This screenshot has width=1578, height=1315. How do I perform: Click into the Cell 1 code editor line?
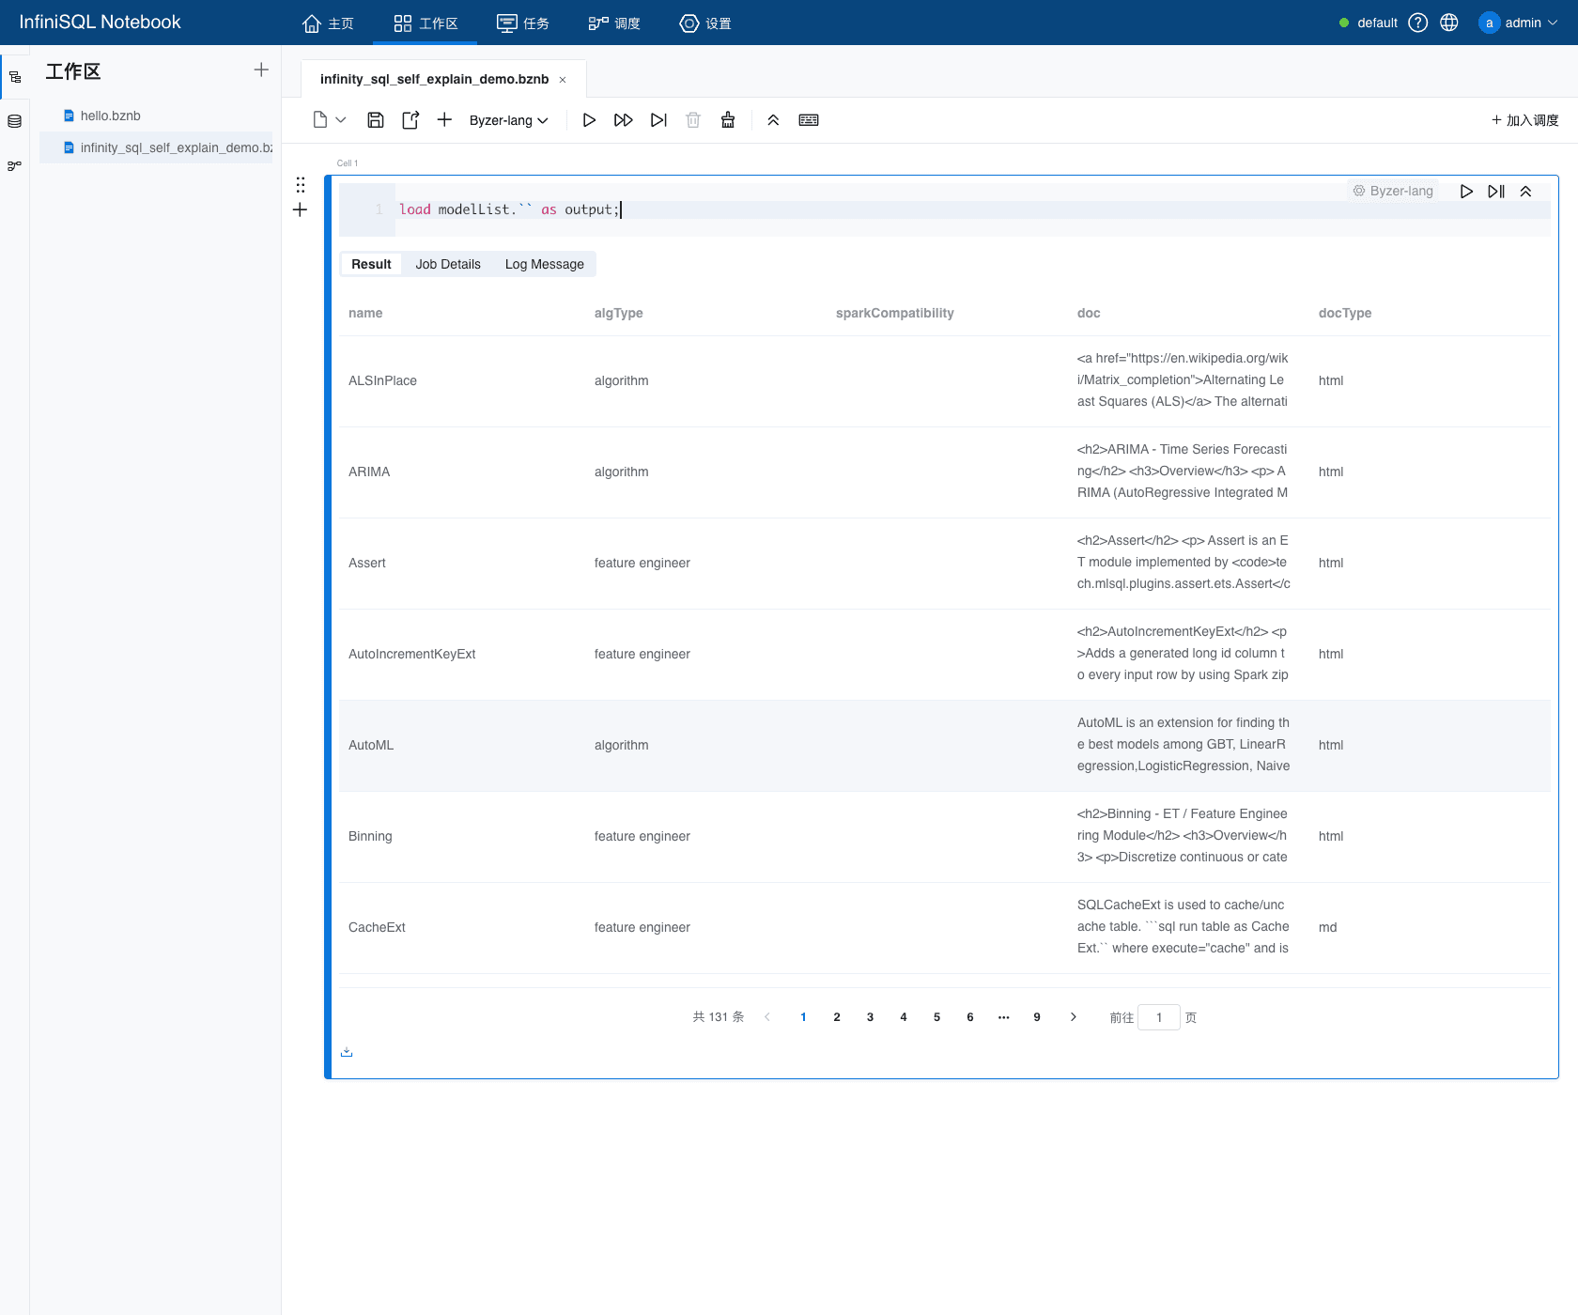pos(972,209)
